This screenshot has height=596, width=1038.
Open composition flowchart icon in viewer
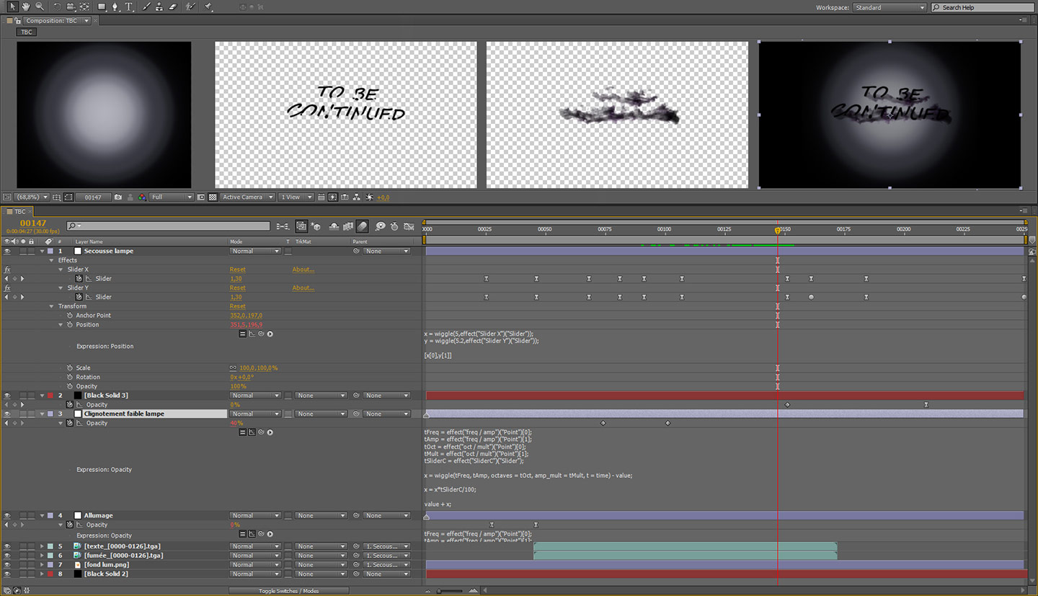click(x=357, y=197)
